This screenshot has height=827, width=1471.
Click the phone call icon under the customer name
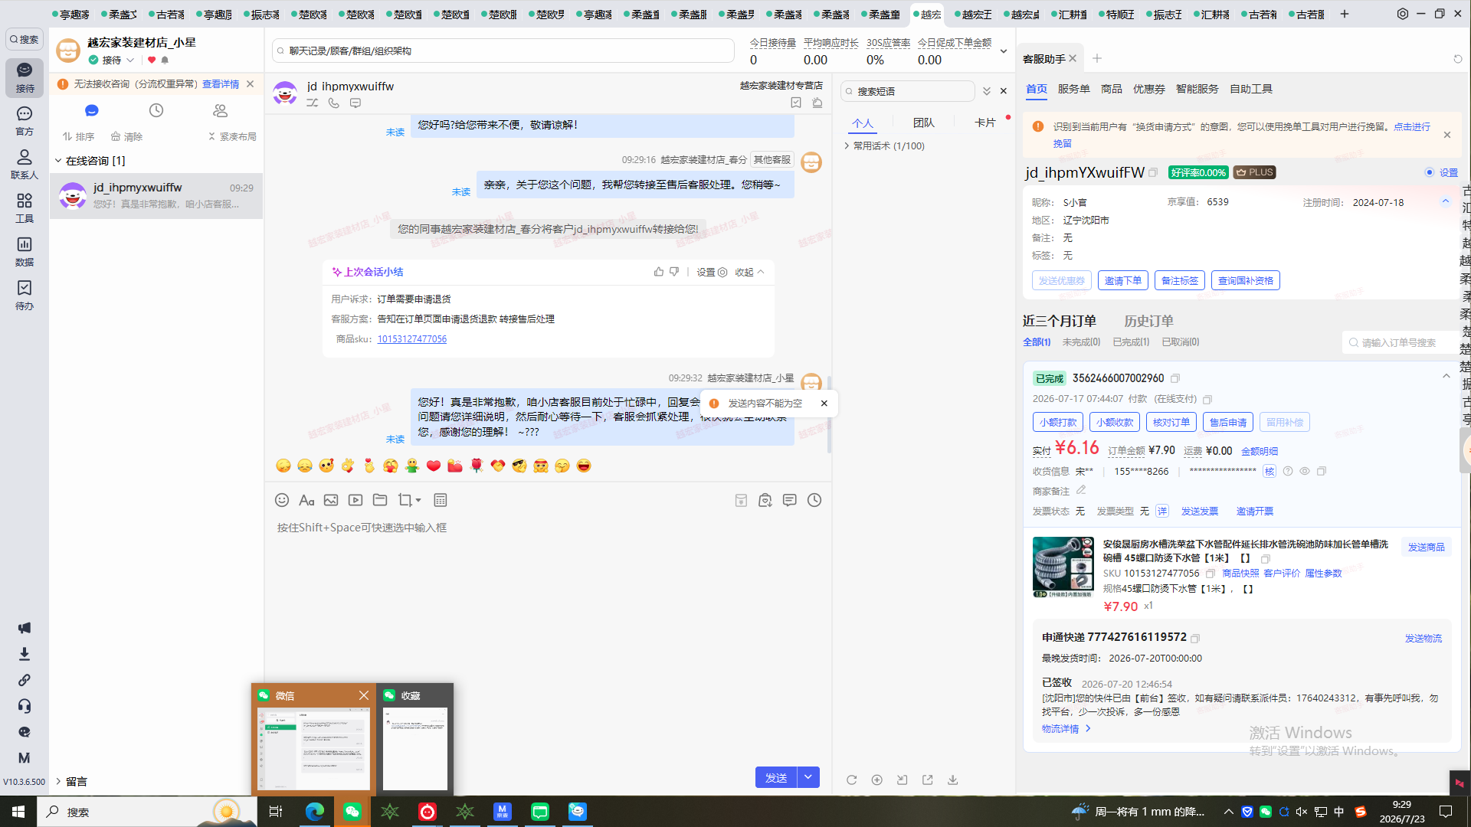[x=334, y=103]
